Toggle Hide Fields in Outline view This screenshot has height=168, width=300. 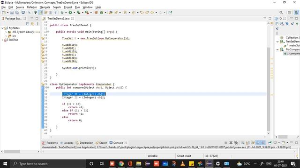pos(287,24)
